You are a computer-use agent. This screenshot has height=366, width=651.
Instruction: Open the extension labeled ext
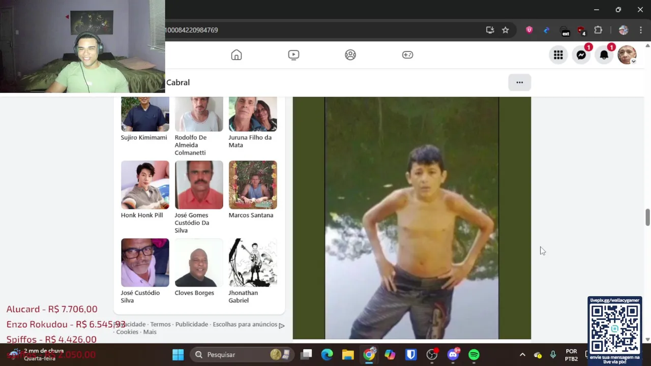pos(565,31)
